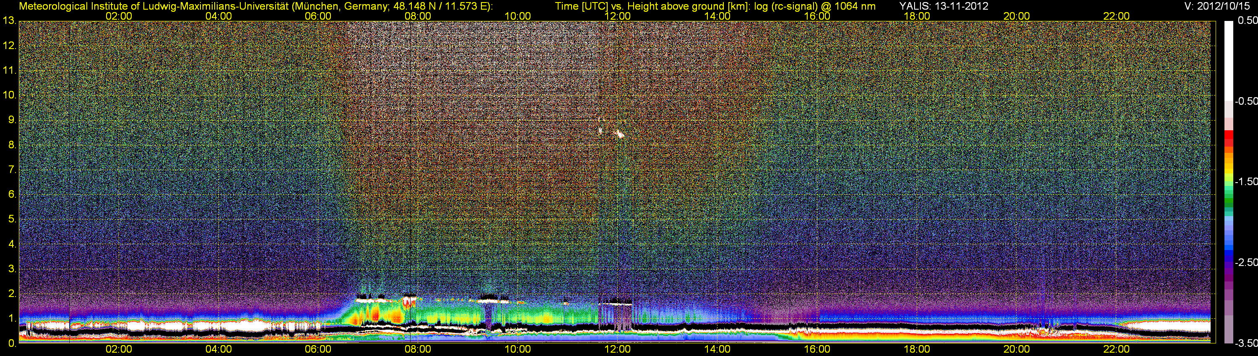Click the top axis '10:00' time label
Image resolution: width=1258 pixels, height=356 pixels.
[517, 16]
